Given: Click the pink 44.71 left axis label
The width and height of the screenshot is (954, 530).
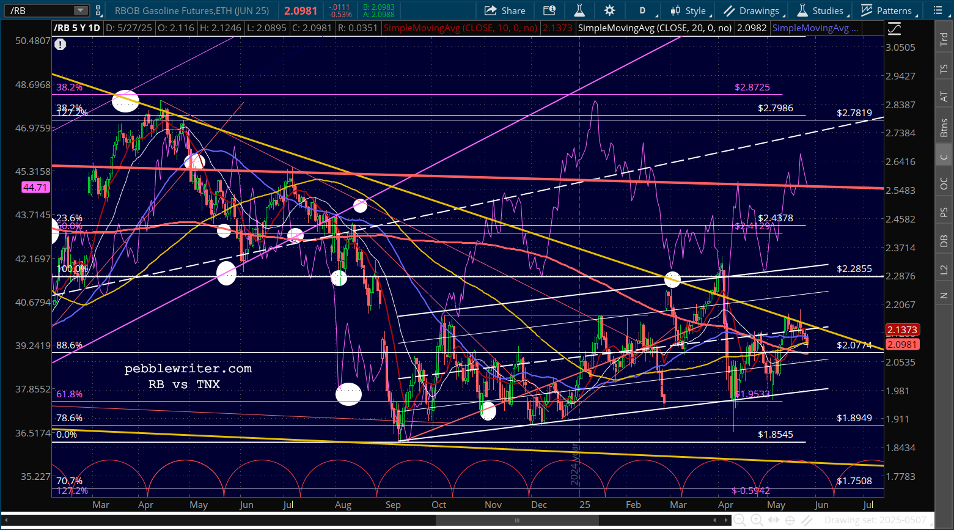Looking at the screenshot, I should pyautogui.click(x=35, y=187).
